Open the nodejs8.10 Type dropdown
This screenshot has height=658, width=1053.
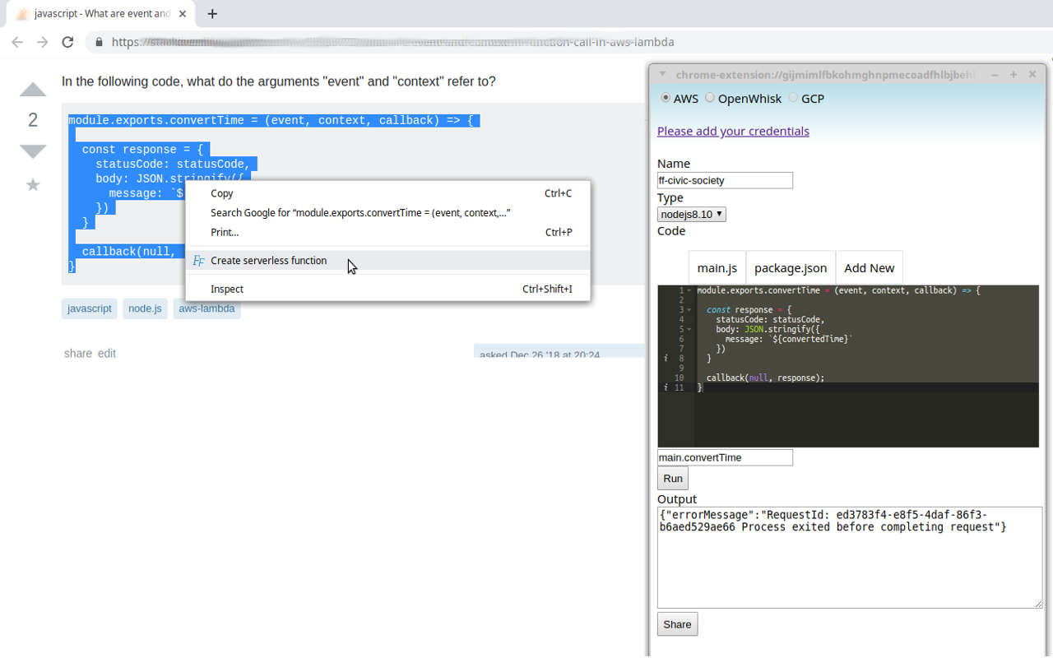(692, 214)
